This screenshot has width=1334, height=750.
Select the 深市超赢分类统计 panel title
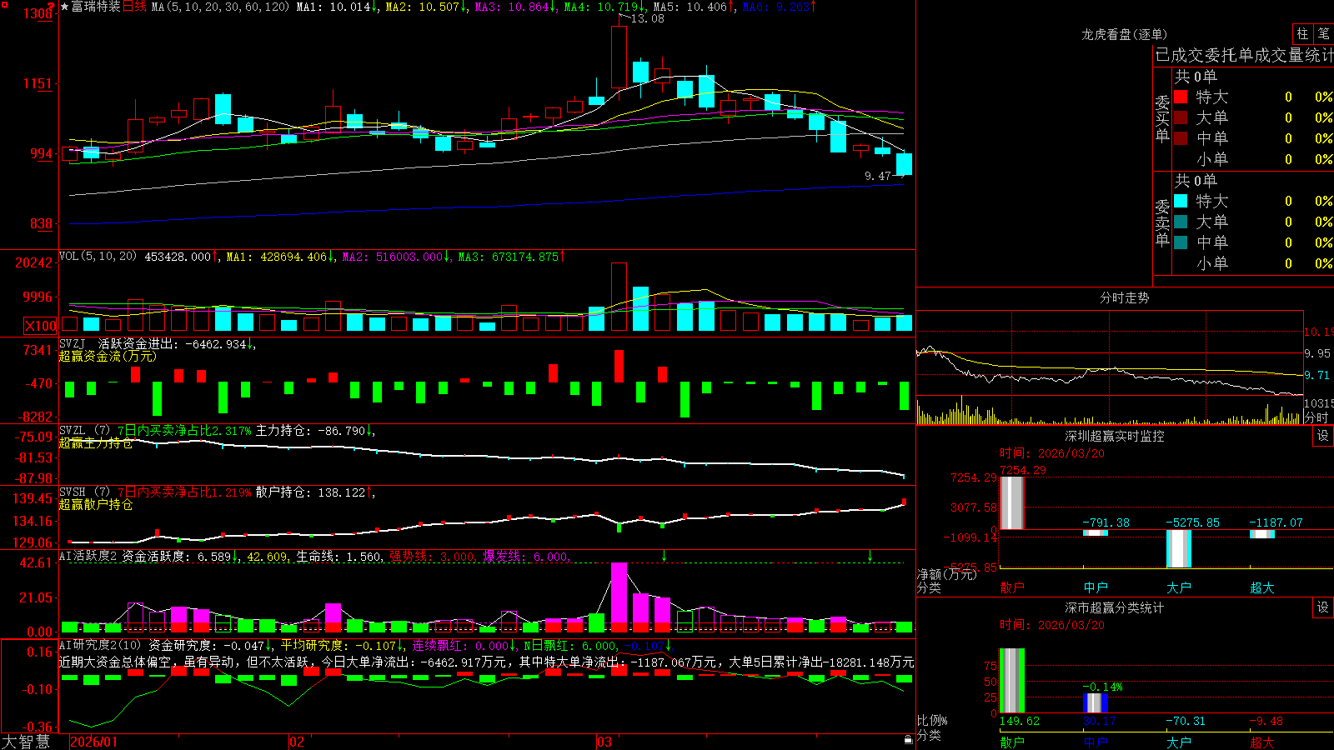tap(1115, 607)
